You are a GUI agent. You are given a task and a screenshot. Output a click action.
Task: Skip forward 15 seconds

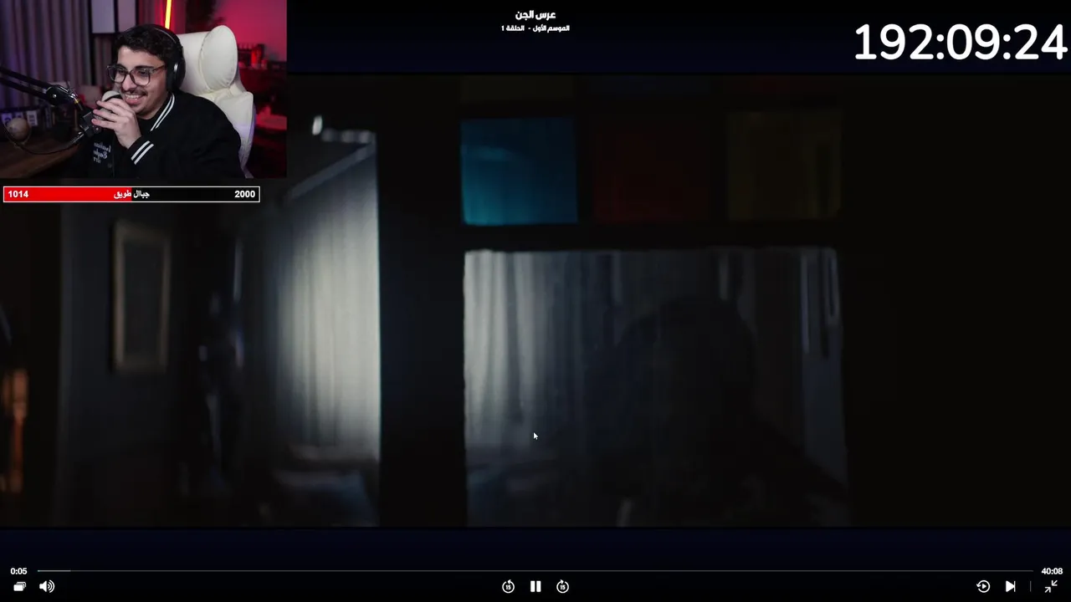pos(562,587)
